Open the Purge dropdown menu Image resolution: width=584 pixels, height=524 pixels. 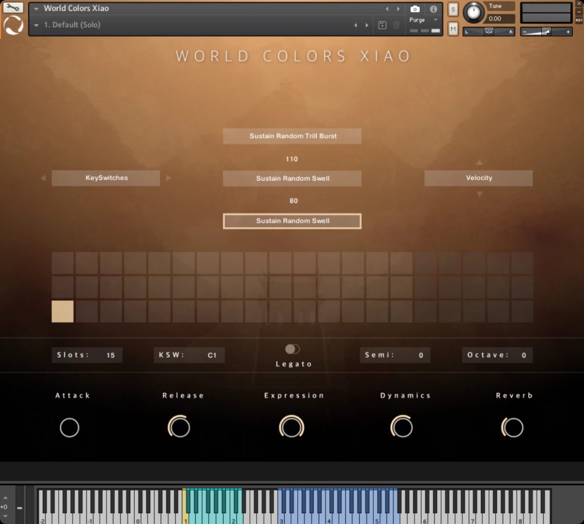423,20
